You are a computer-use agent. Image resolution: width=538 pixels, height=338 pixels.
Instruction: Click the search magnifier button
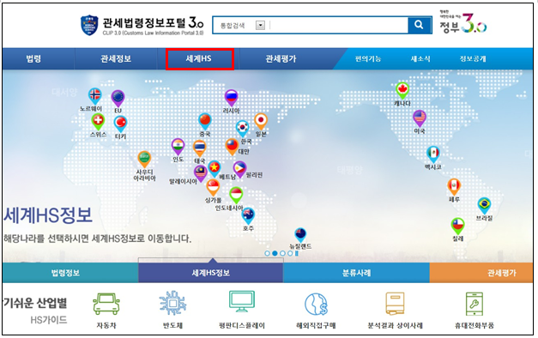coord(419,25)
